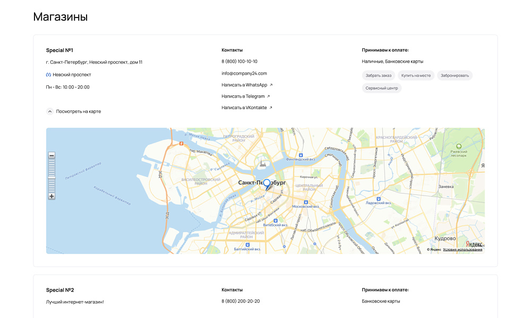Screen dimensions: 531x318
Task: Click the 'Special №2' store title
Action: tap(60, 290)
